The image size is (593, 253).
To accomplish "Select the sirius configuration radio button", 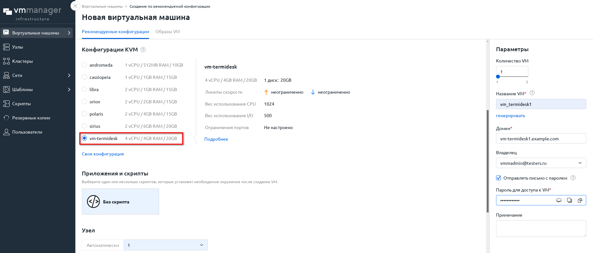I will (x=84, y=126).
